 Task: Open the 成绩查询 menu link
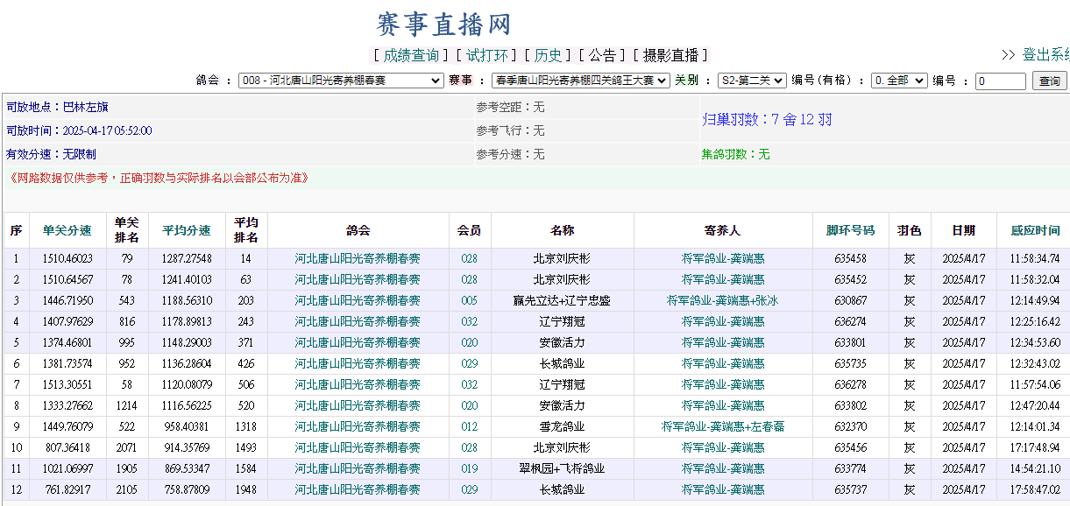click(x=411, y=55)
